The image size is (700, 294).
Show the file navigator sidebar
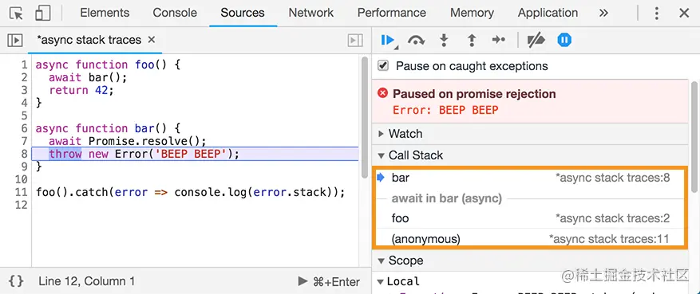(15, 40)
